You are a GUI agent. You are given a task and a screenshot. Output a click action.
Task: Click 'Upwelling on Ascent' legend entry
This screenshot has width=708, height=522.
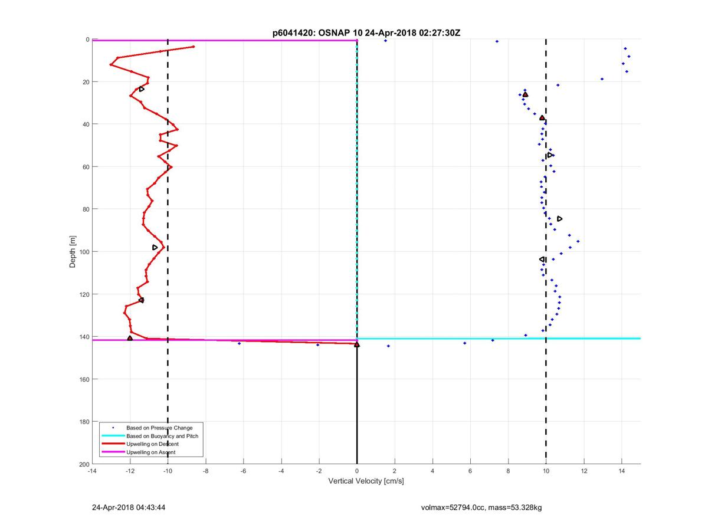point(151,452)
